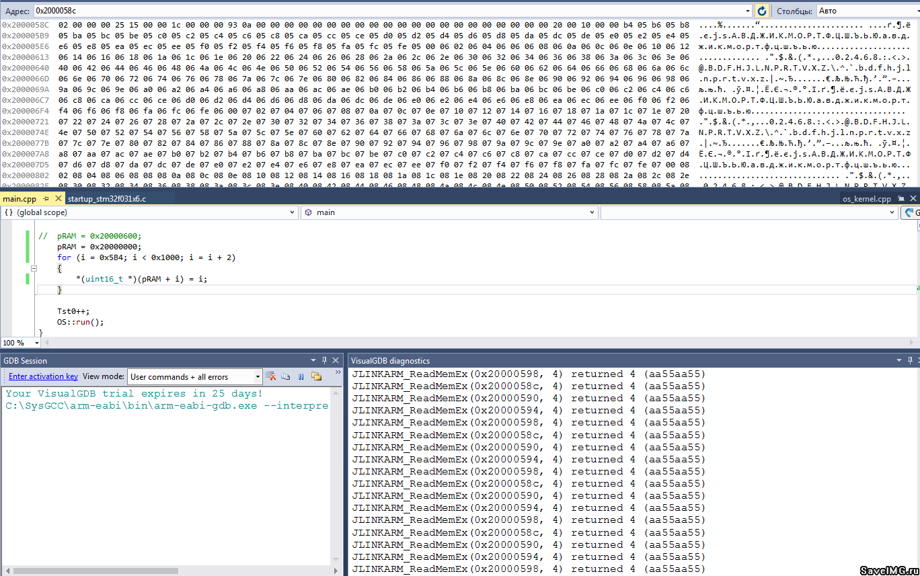
Task: Click the commented line 'pRAM = 0x20000600;'
Action: click(x=90, y=236)
